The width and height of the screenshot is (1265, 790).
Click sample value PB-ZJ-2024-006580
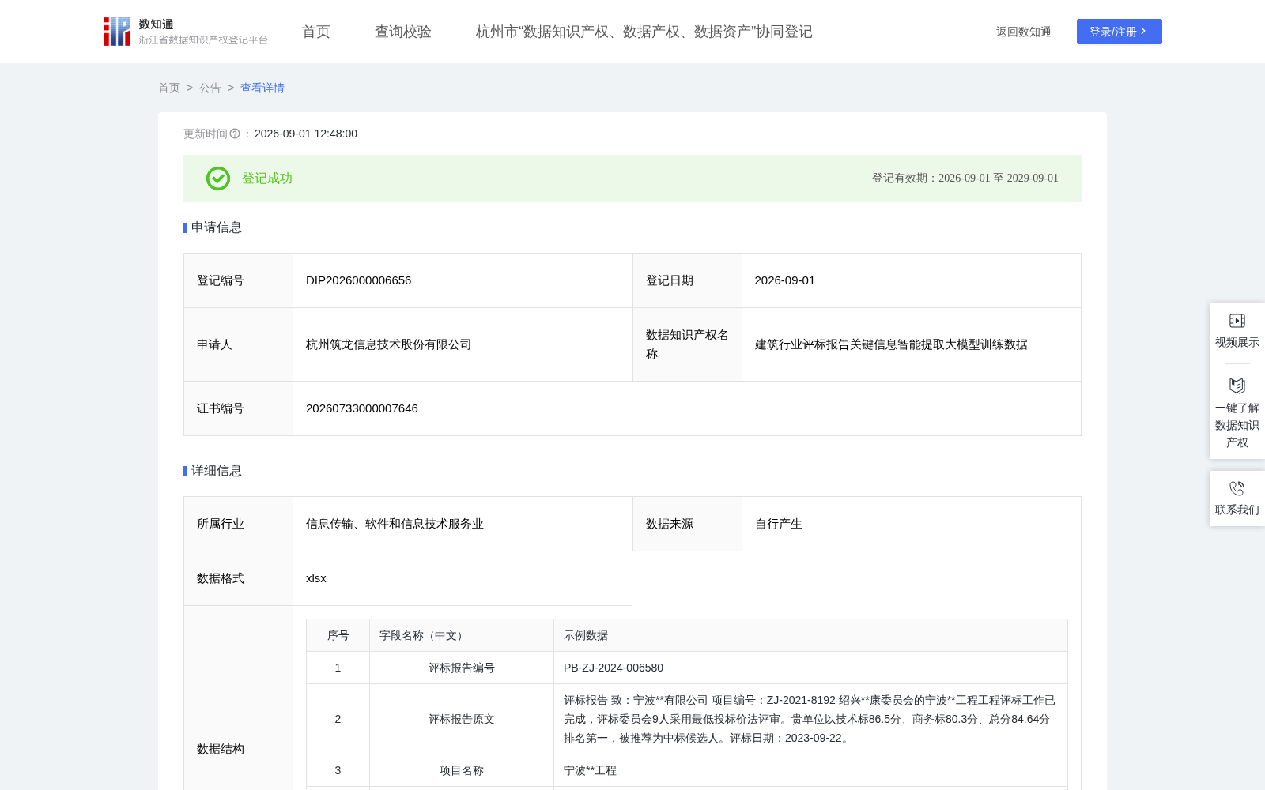614,668
